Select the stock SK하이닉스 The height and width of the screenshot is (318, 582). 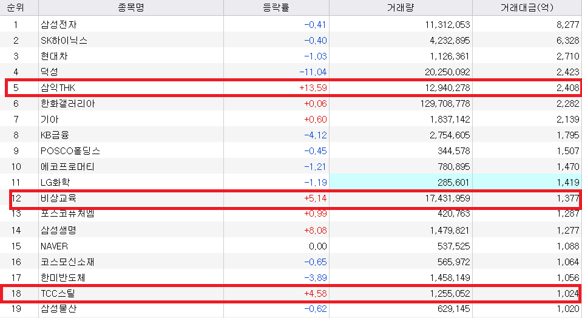pos(64,41)
